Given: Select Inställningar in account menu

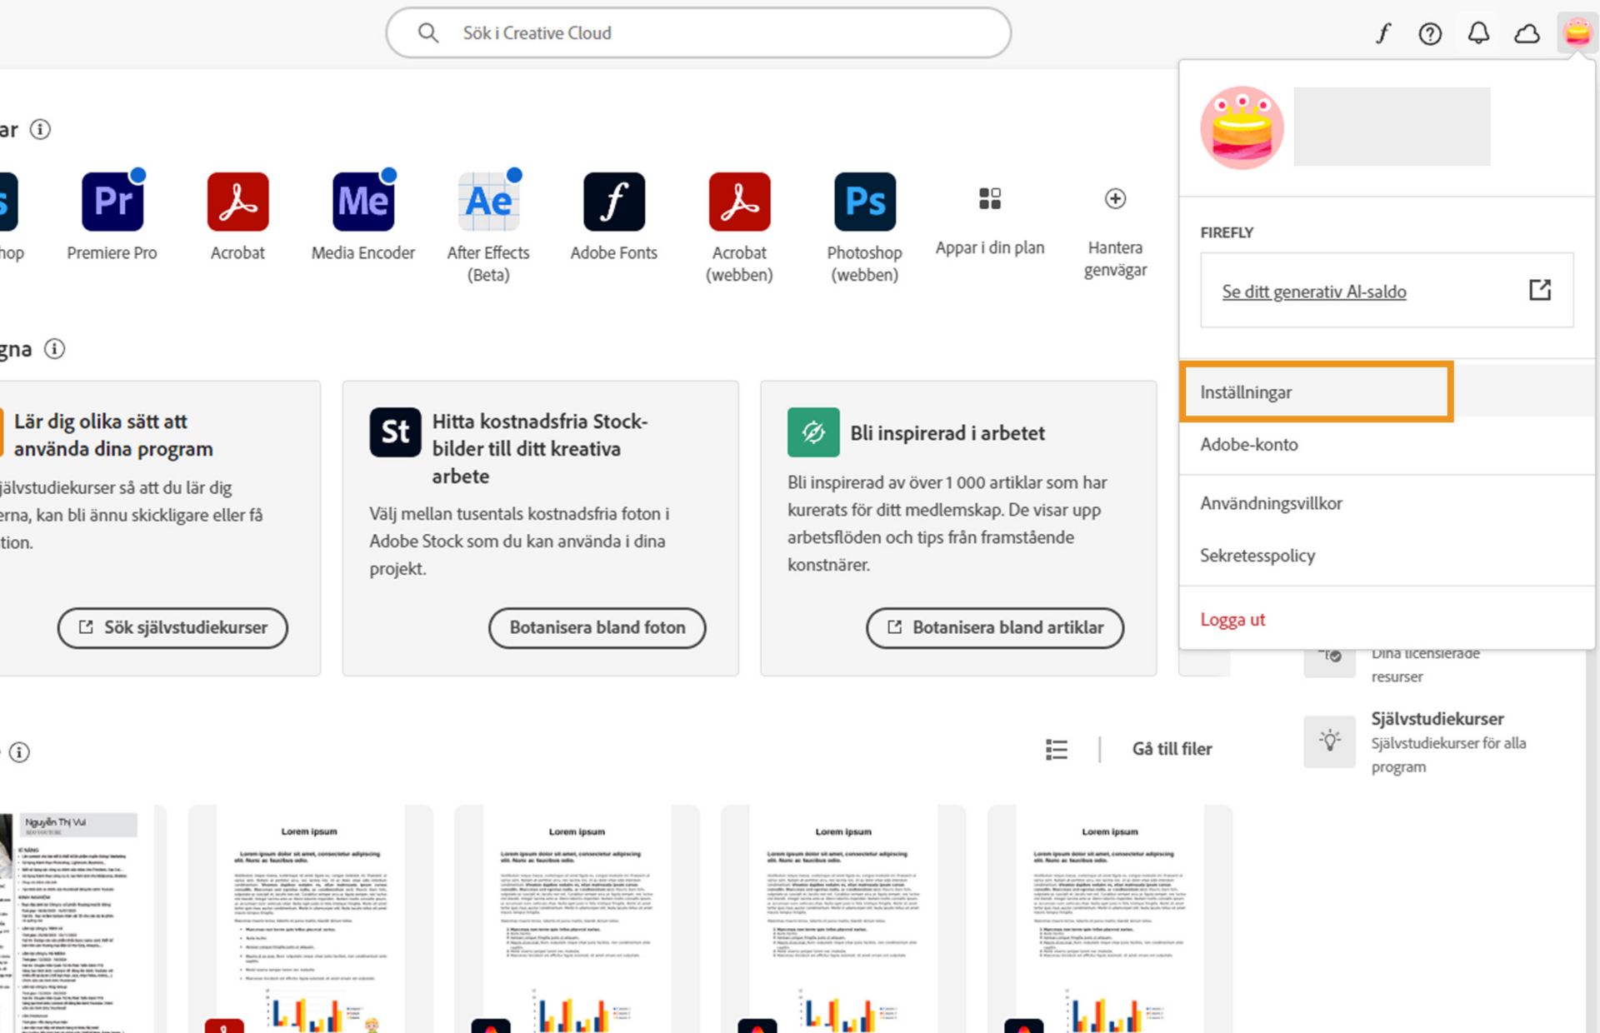Looking at the screenshot, I should click(1246, 392).
